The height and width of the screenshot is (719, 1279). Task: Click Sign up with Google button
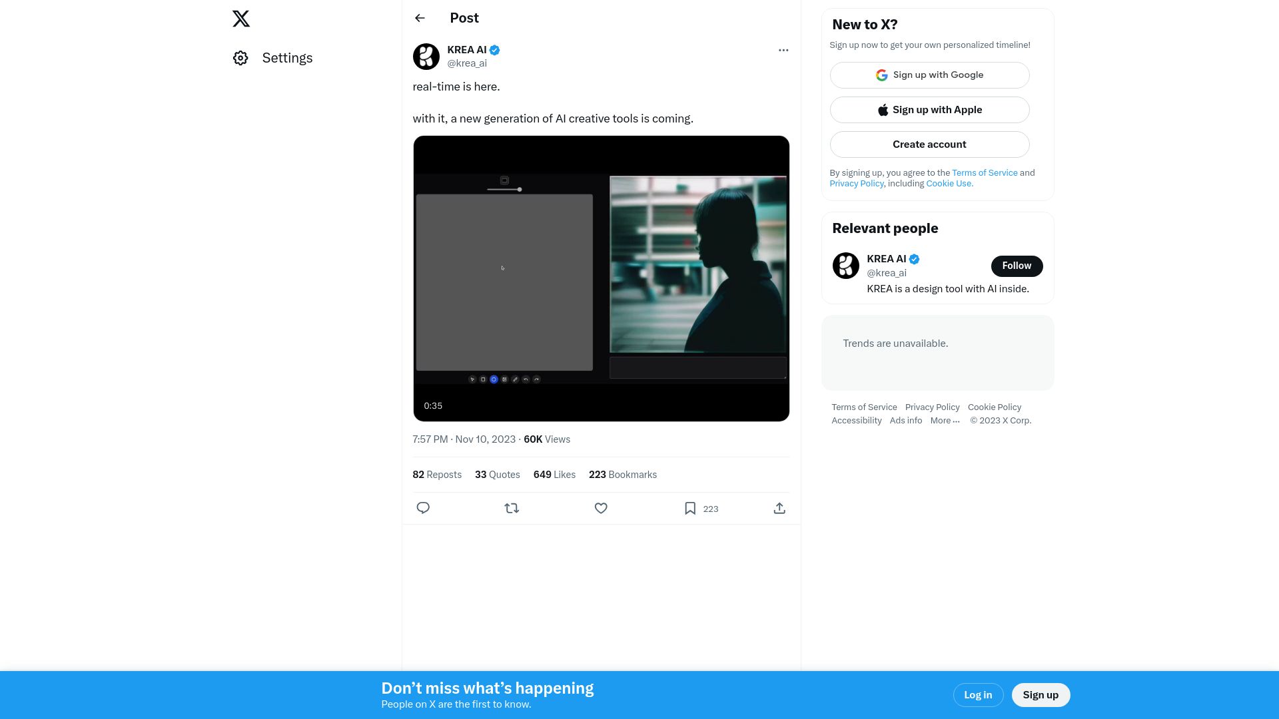pyautogui.click(x=929, y=75)
